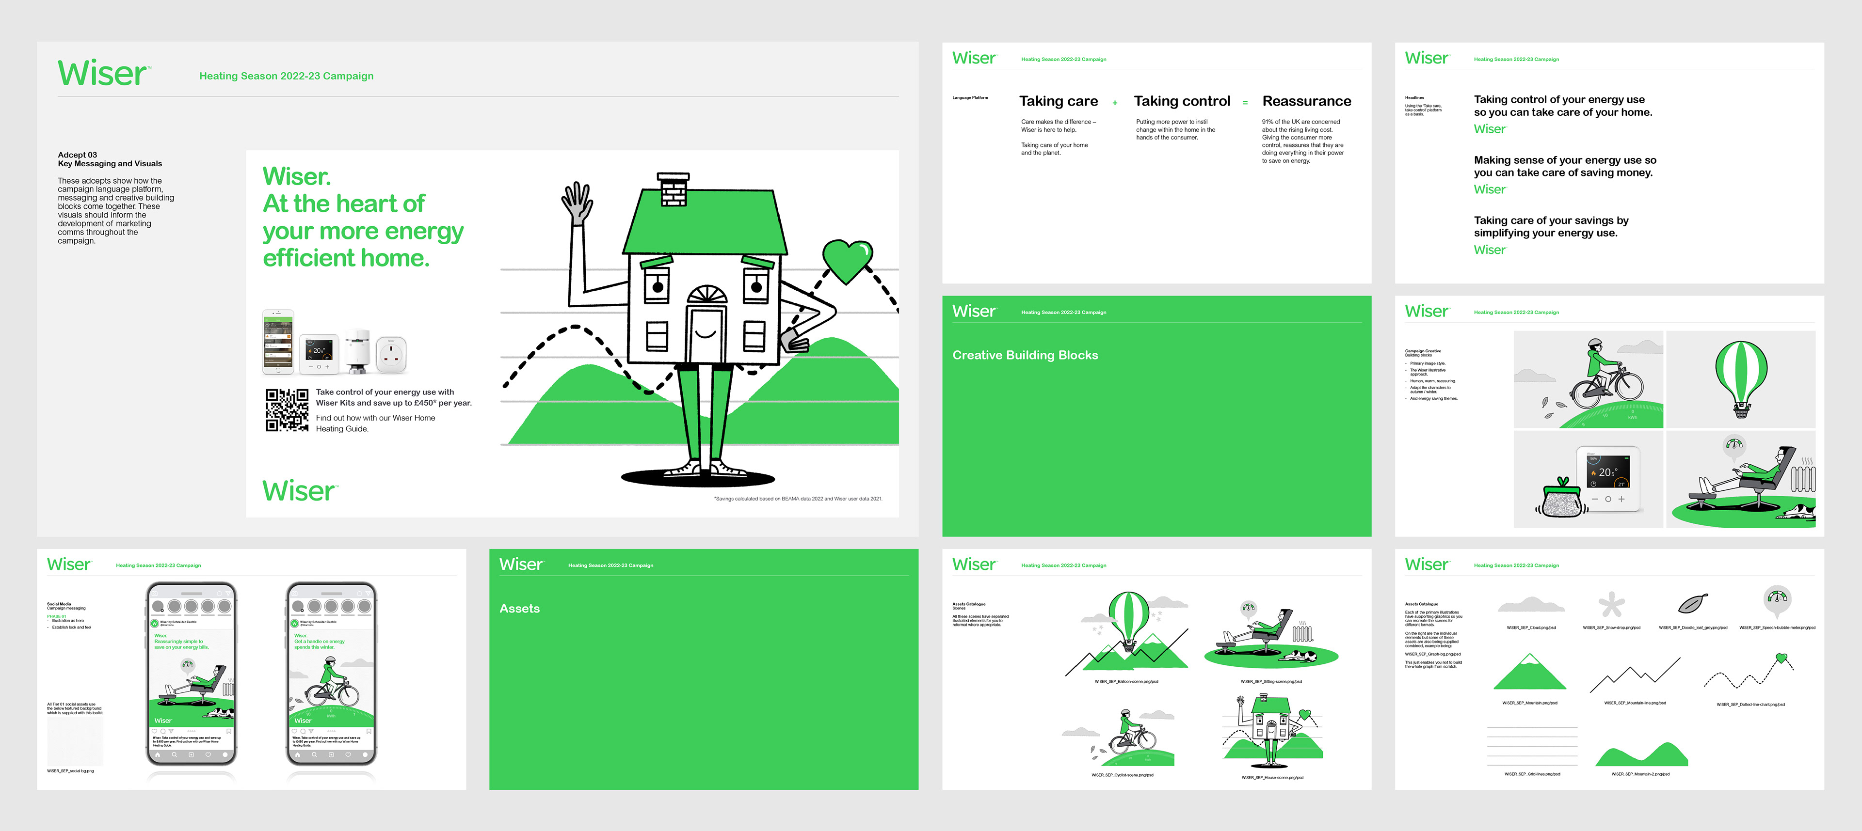Click the smart plug product image
1862x831 pixels.
pos(391,355)
